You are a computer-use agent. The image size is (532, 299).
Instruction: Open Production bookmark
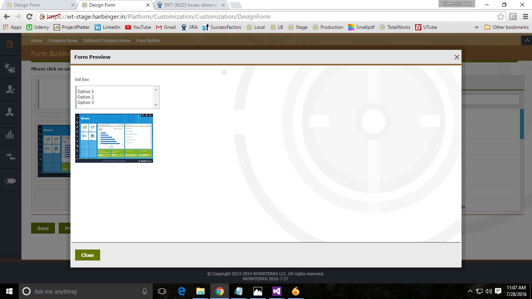tap(328, 27)
